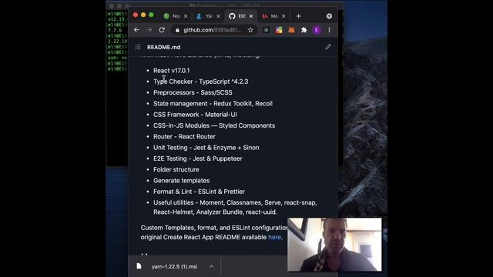493x277 pixels.
Task: Click the browser forward arrow
Action: coord(149,30)
